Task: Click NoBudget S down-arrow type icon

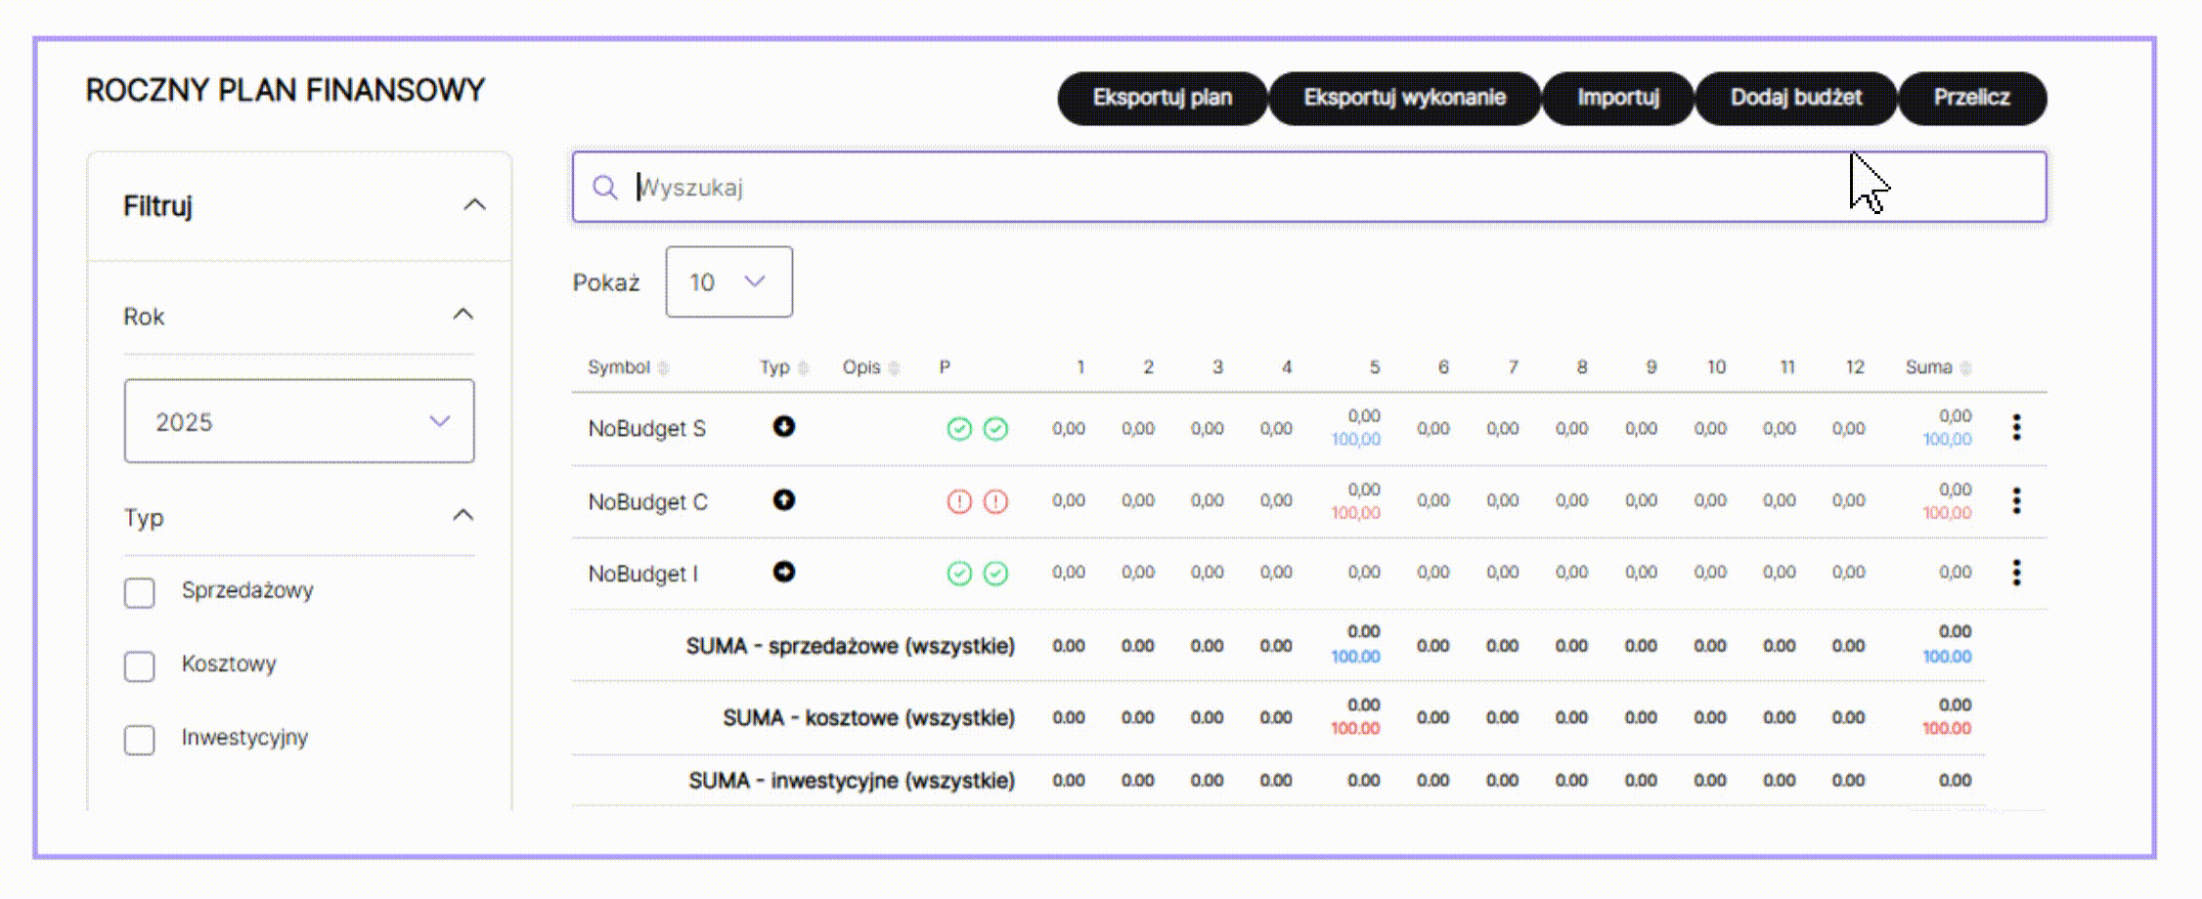Action: point(783,427)
